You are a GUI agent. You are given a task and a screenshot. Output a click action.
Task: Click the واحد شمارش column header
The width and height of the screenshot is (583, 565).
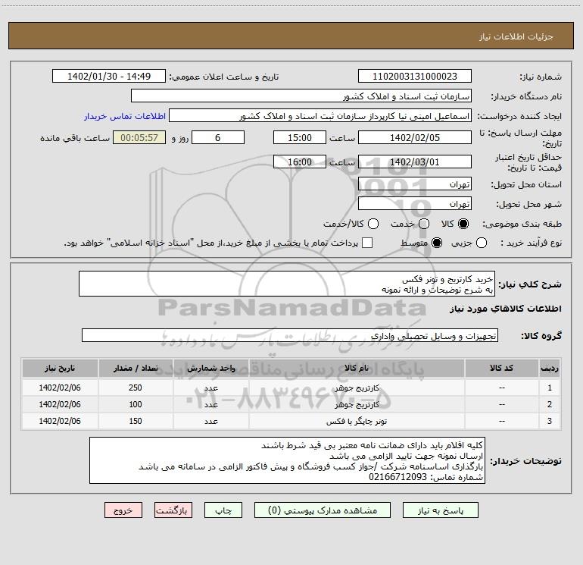click(x=210, y=369)
